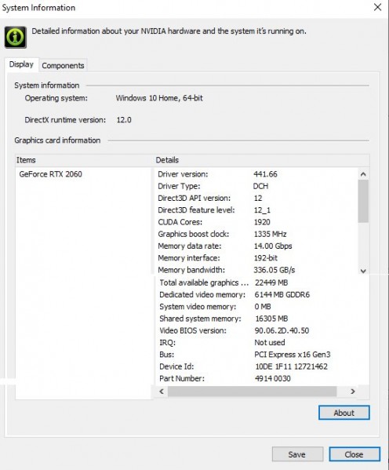Click Memory bandwidth 336.05 GB/s value
Viewport: 389px width, 470px height.
click(274, 270)
